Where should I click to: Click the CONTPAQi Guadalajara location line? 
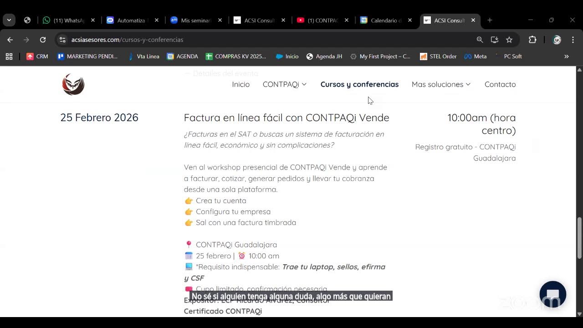(231, 245)
